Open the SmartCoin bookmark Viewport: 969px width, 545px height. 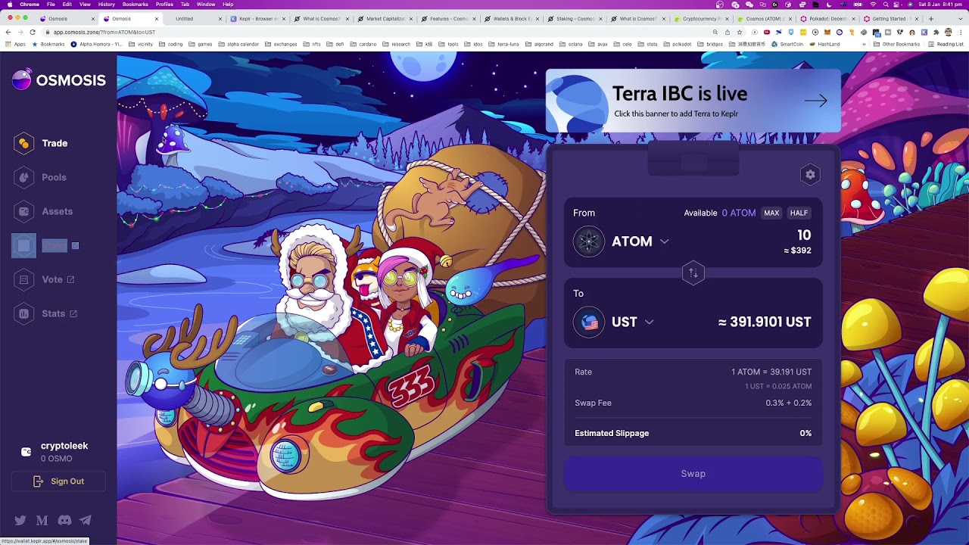coord(788,44)
